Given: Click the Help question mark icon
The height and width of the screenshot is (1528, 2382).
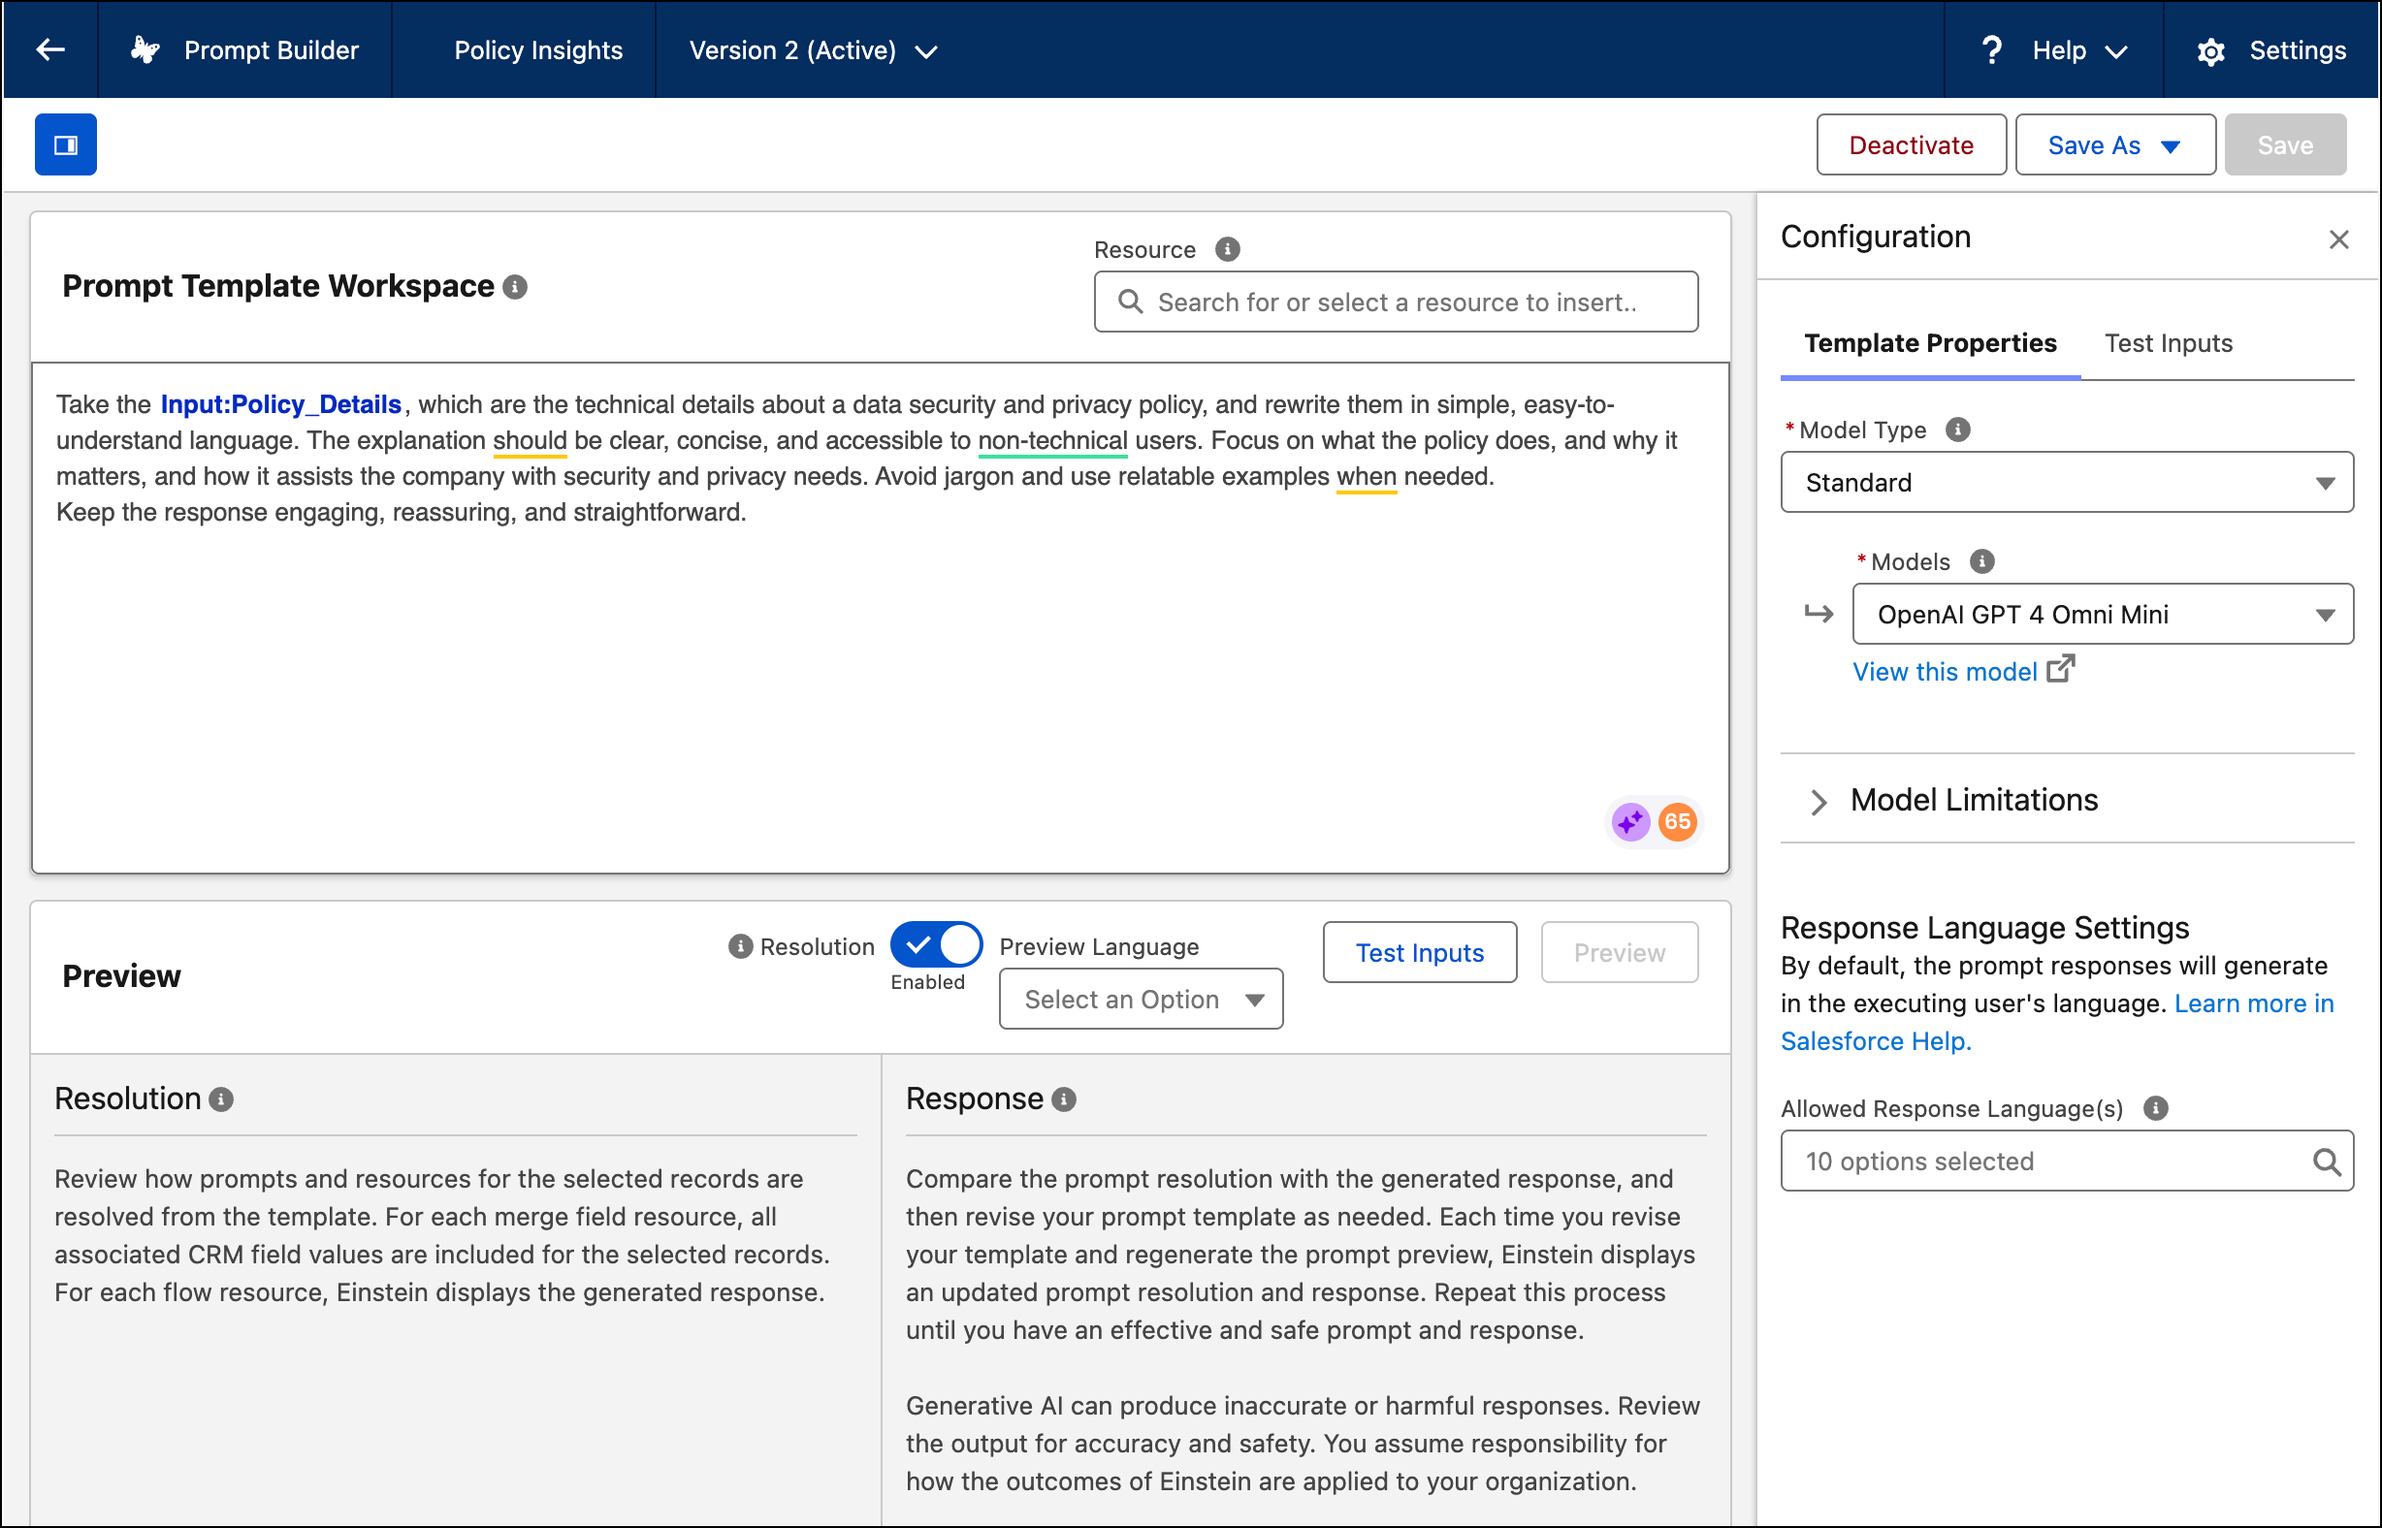Looking at the screenshot, I should coord(1990,49).
